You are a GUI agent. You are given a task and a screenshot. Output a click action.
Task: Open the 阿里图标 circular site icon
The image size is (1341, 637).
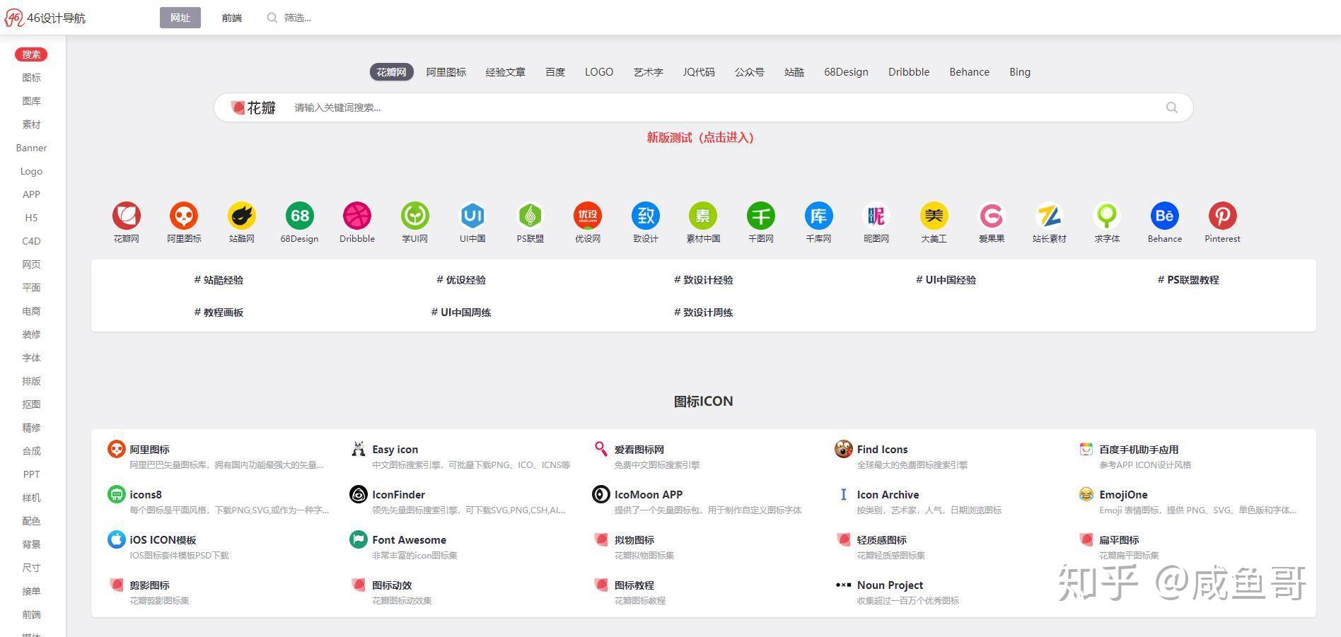pos(184,216)
